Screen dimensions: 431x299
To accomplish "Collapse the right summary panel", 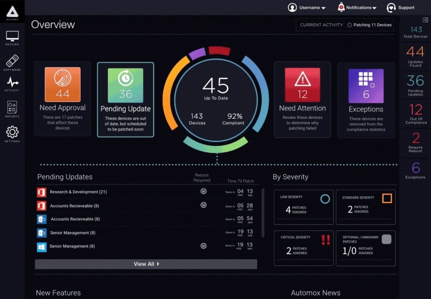I will 425,20.
